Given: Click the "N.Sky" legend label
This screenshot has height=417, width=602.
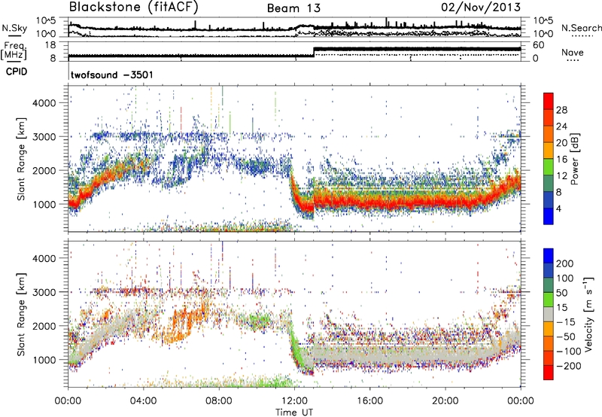Looking at the screenshot, I should [x=14, y=28].
